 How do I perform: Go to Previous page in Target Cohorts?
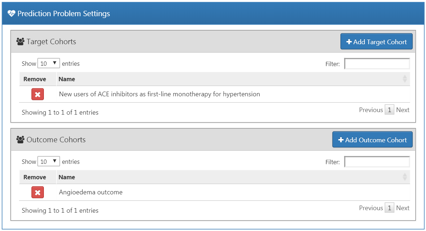coord(371,110)
